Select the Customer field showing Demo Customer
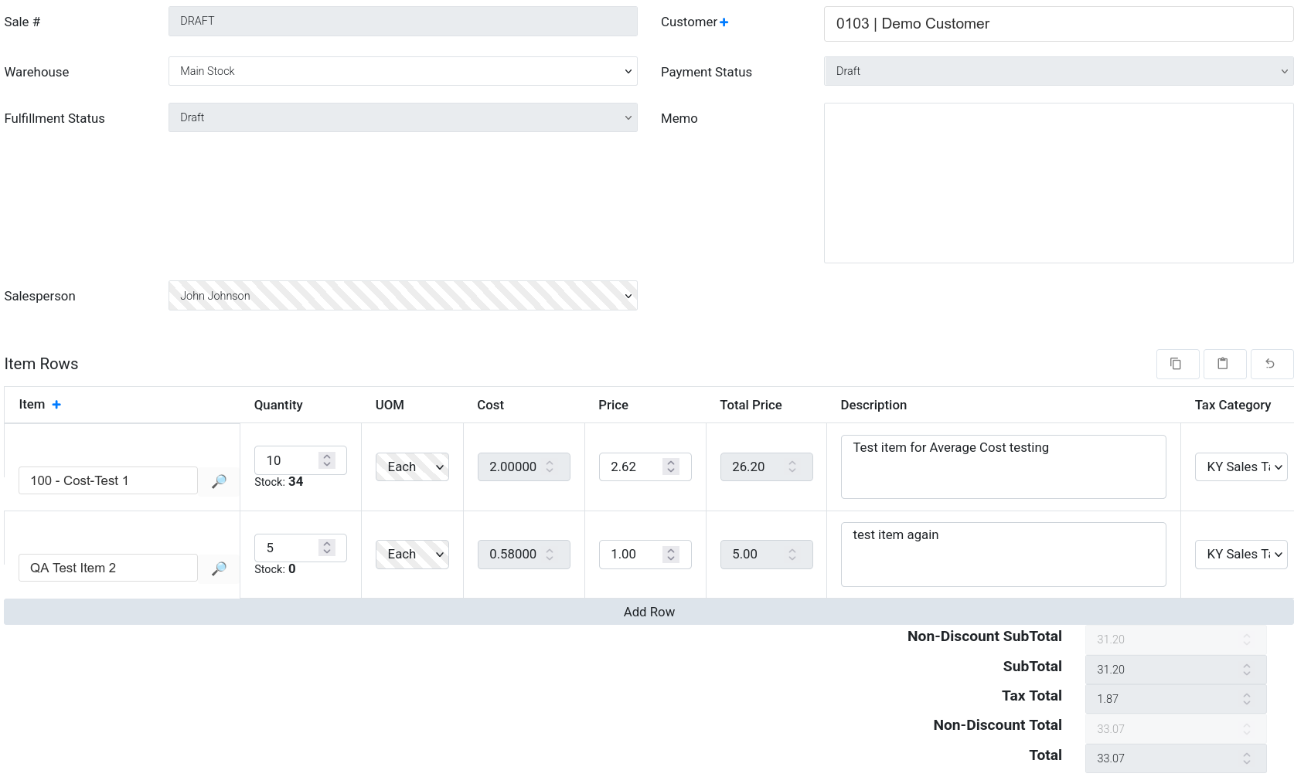1294x777 pixels. (x=1057, y=23)
